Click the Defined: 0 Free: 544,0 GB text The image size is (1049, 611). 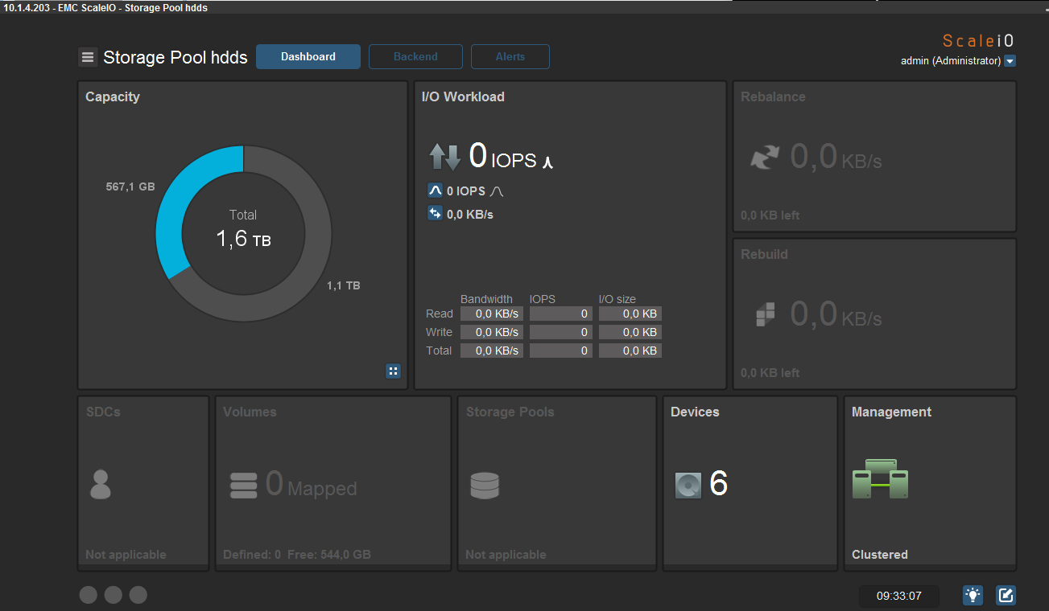coord(297,555)
